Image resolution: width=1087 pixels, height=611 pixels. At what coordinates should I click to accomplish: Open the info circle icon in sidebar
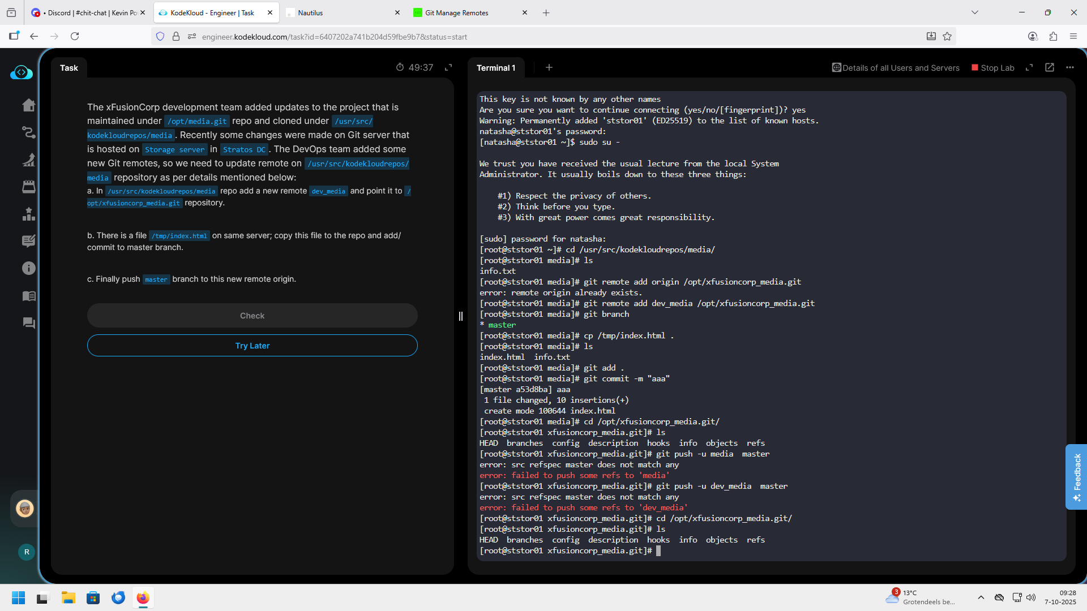point(28,269)
